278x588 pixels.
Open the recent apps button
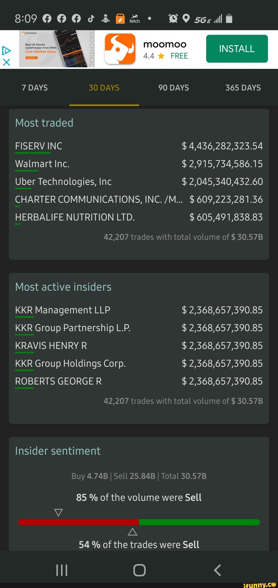62,570
